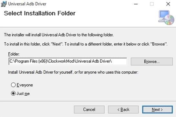Select the Just me radio button
Image resolution: width=176 pixels, height=117 pixels.
click(13, 93)
